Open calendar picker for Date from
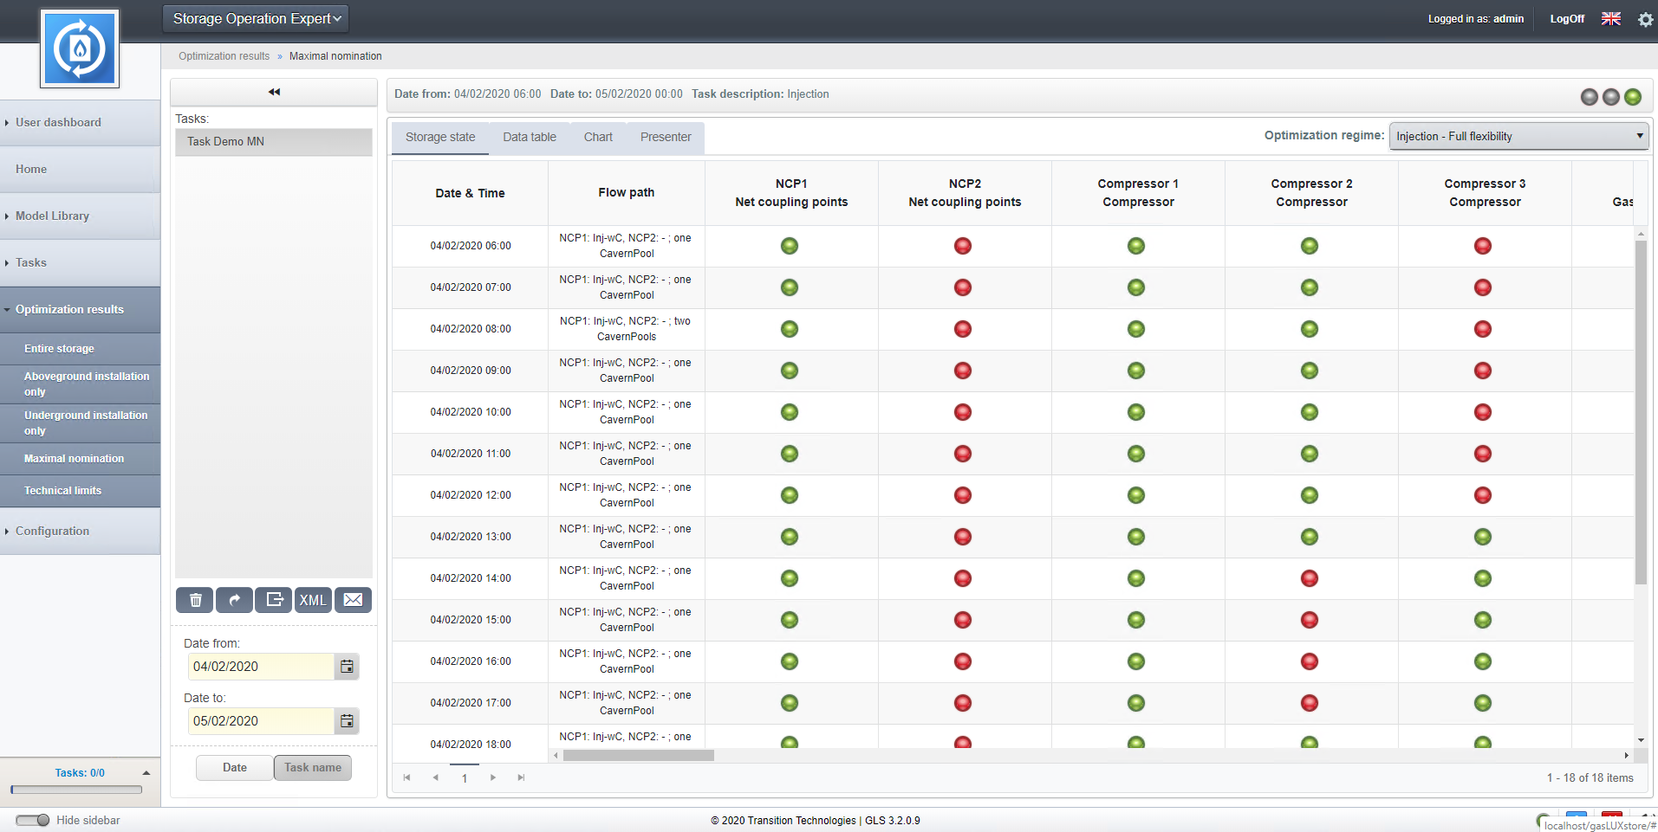This screenshot has width=1658, height=832. [x=347, y=667]
